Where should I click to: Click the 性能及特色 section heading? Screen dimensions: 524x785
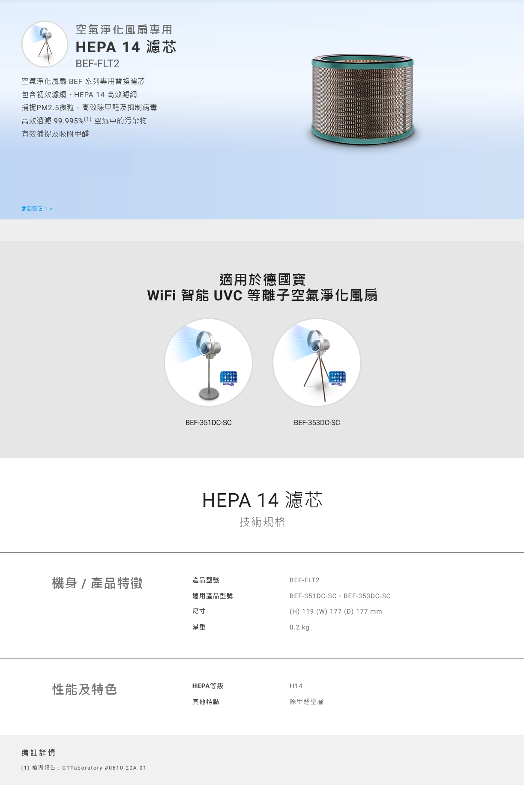[84, 689]
